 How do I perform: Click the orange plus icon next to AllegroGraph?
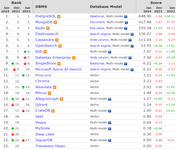pyautogui.click(x=61, y=99)
